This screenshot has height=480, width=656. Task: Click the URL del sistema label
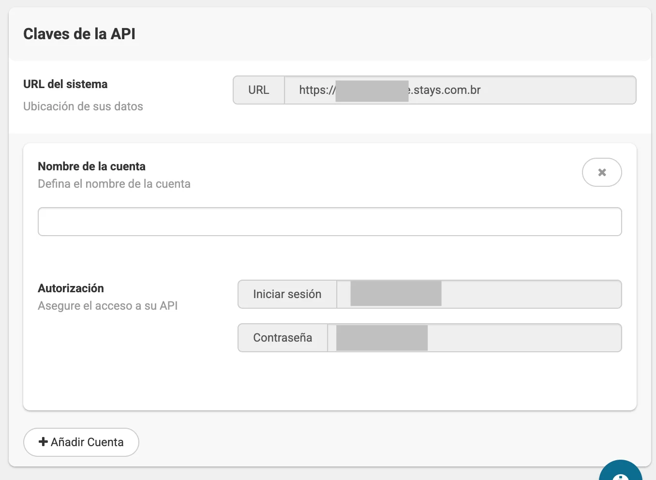coord(65,84)
